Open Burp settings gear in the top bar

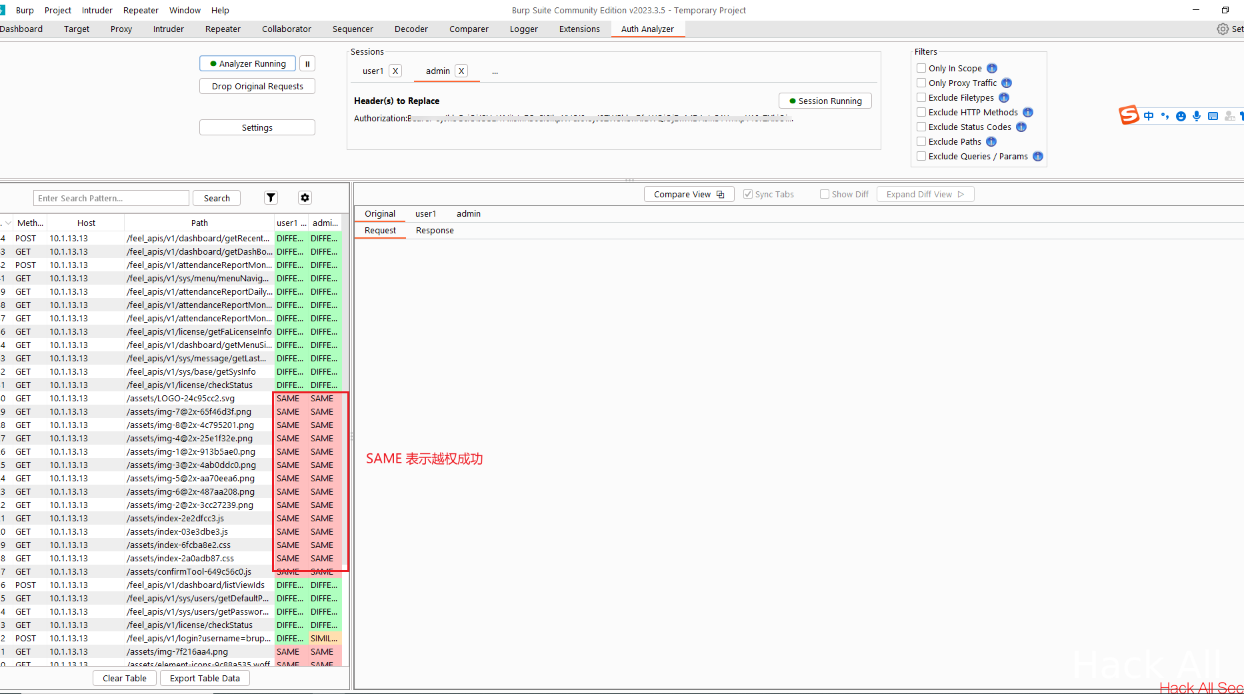1223,29
